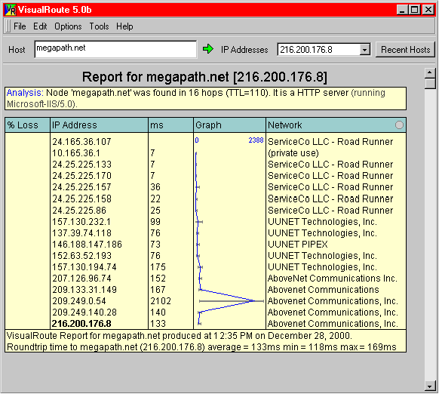Click the Recent Hosts button
Viewport: 439px width, 394px height.
[x=405, y=50]
